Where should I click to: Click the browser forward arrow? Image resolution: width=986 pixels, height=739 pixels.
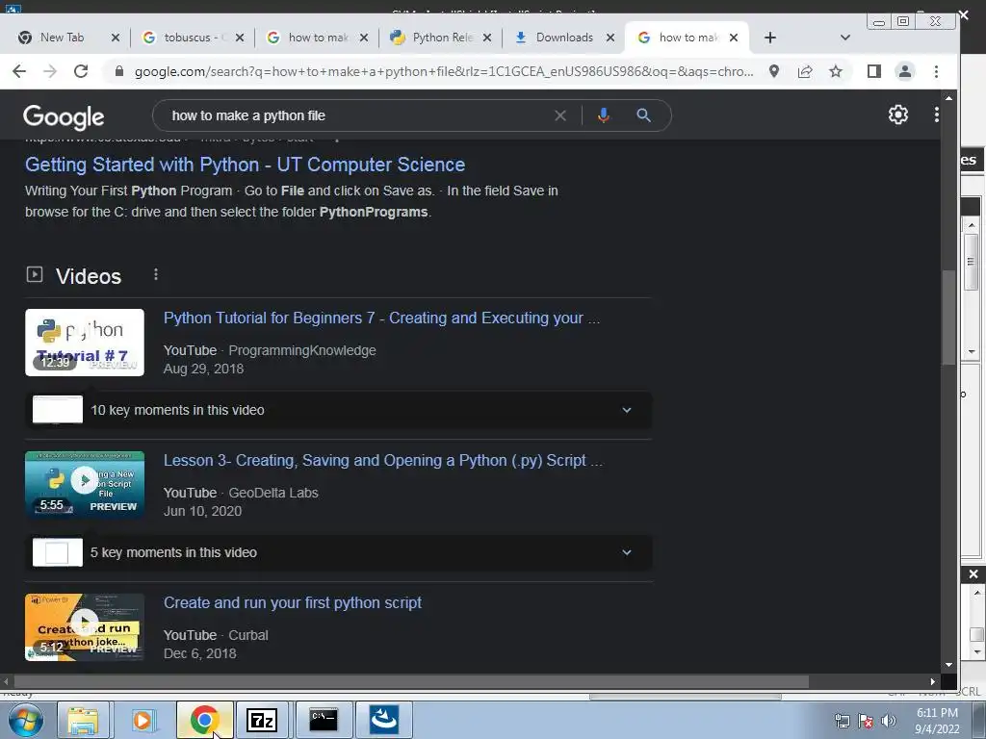[50, 71]
